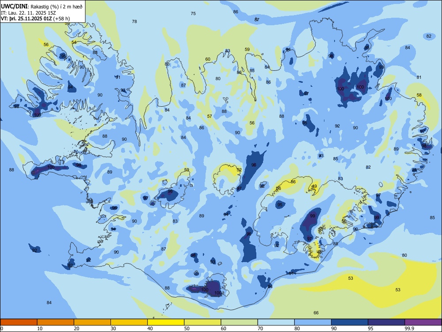Screen dimensions: 442x332
Task: Click the humidity value 52 on glacier
Action: (239, 170)
